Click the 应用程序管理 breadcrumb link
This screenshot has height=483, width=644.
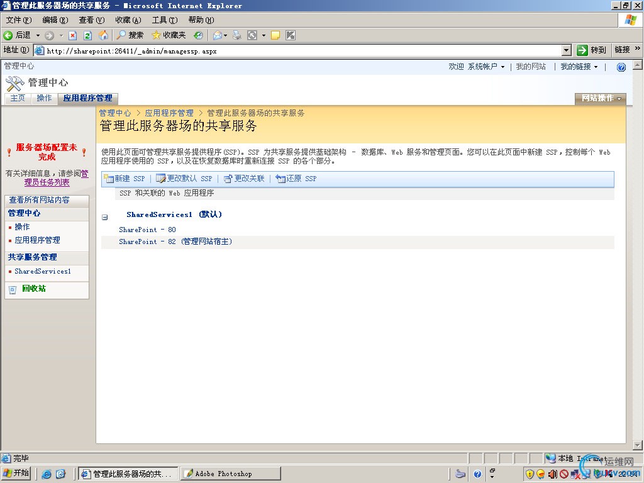[x=169, y=113]
